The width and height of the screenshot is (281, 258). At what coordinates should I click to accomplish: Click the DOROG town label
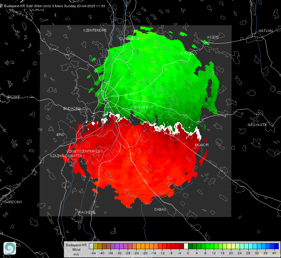coord(37,10)
